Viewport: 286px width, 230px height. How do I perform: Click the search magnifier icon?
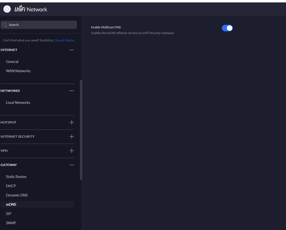pos(5,25)
